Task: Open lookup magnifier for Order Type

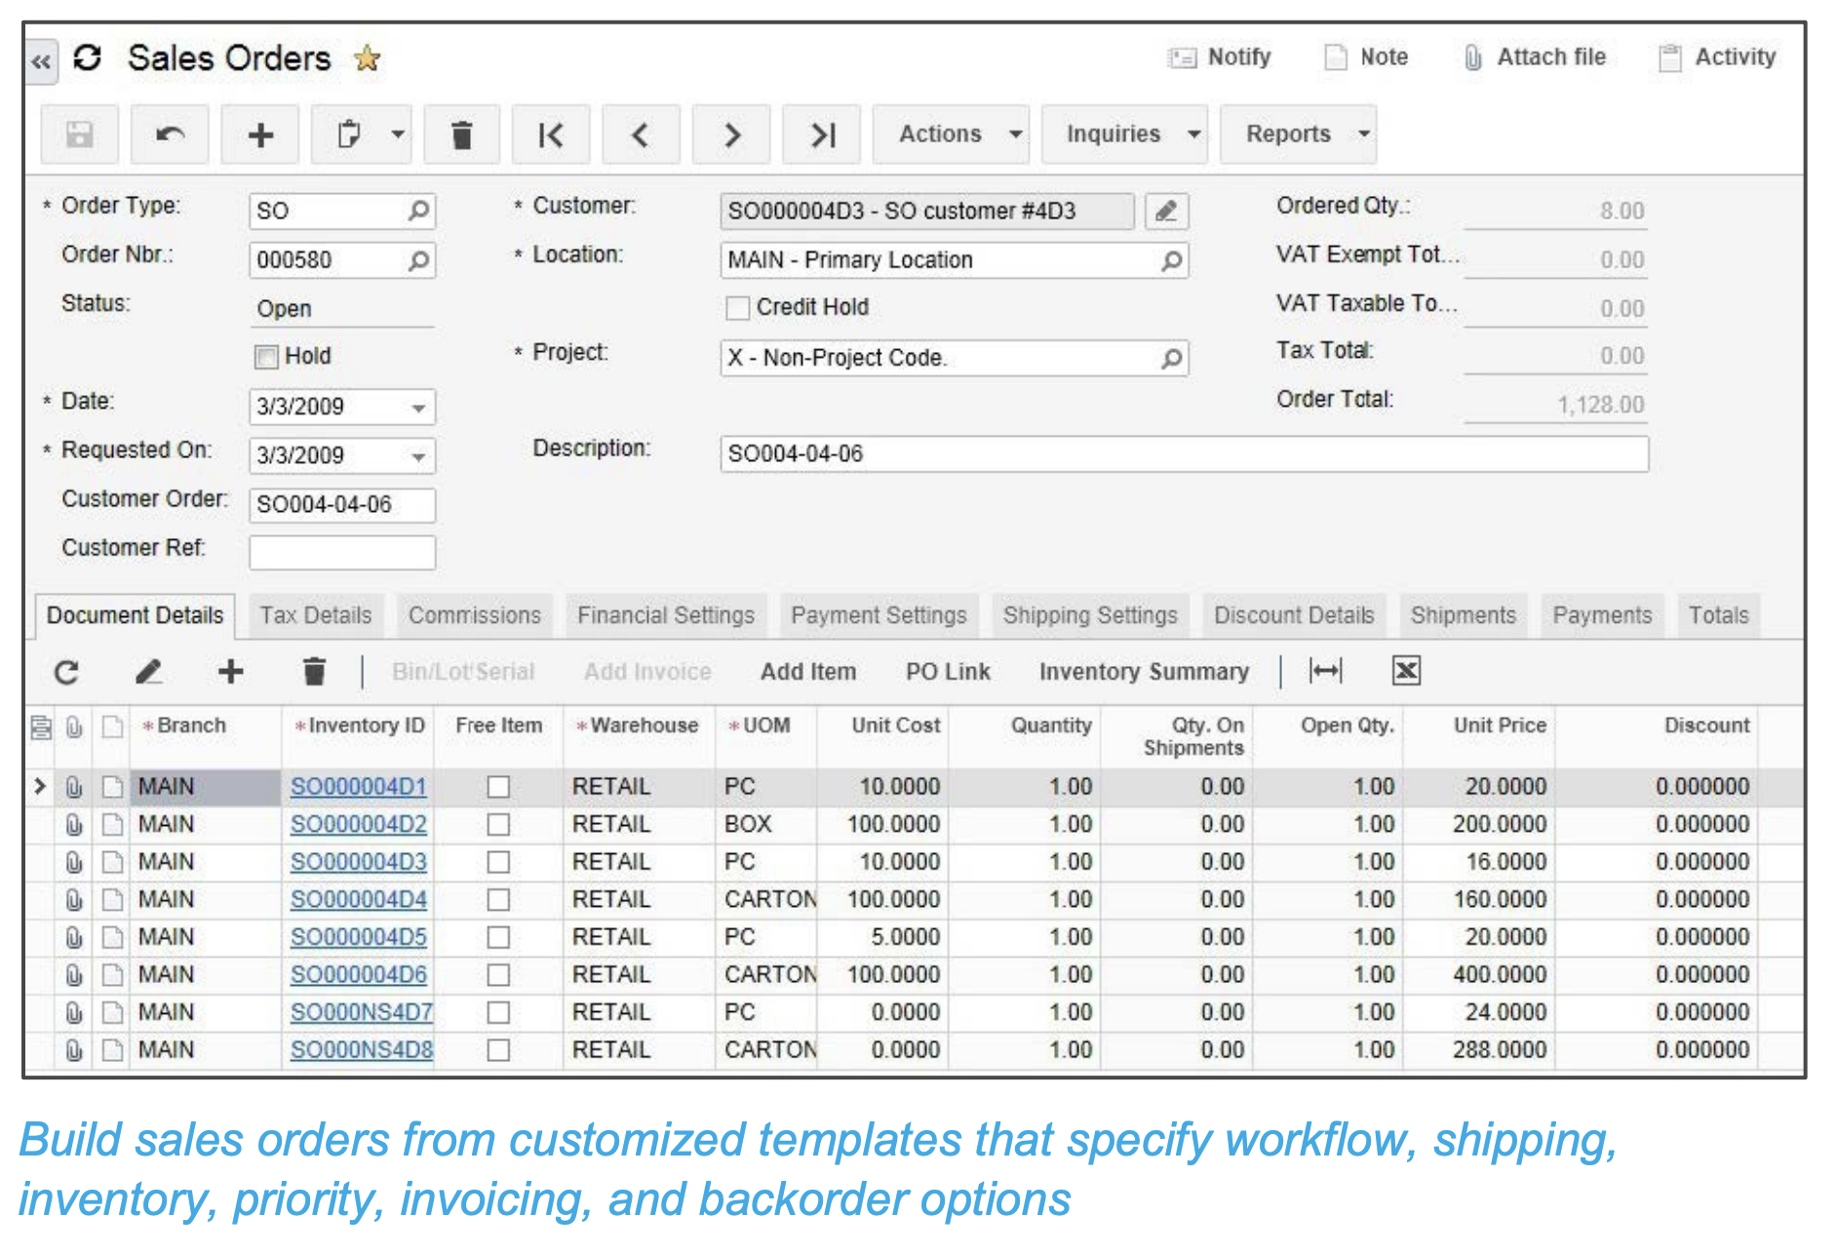Action: click(x=418, y=211)
